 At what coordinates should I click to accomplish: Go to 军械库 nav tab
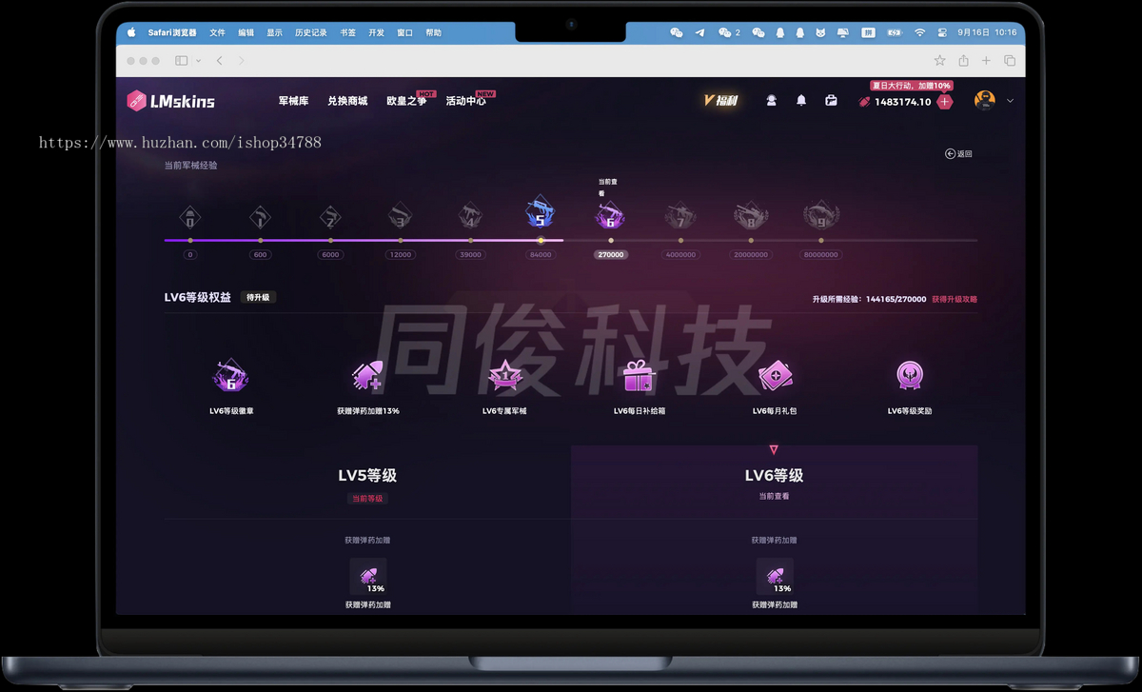coord(293,101)
